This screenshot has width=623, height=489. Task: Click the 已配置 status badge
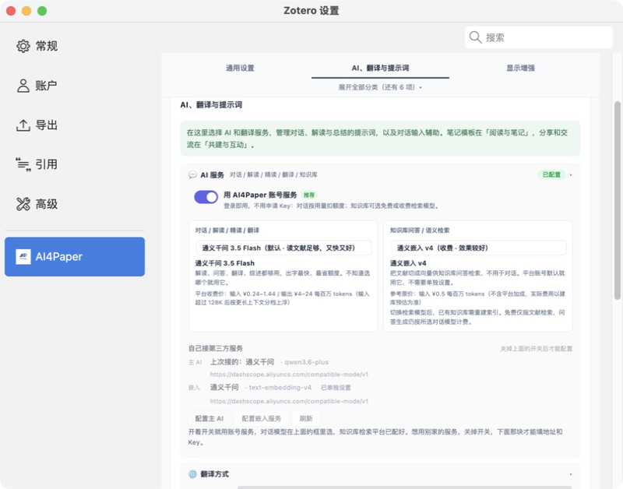pyautogui.click(x=551, y=174)
